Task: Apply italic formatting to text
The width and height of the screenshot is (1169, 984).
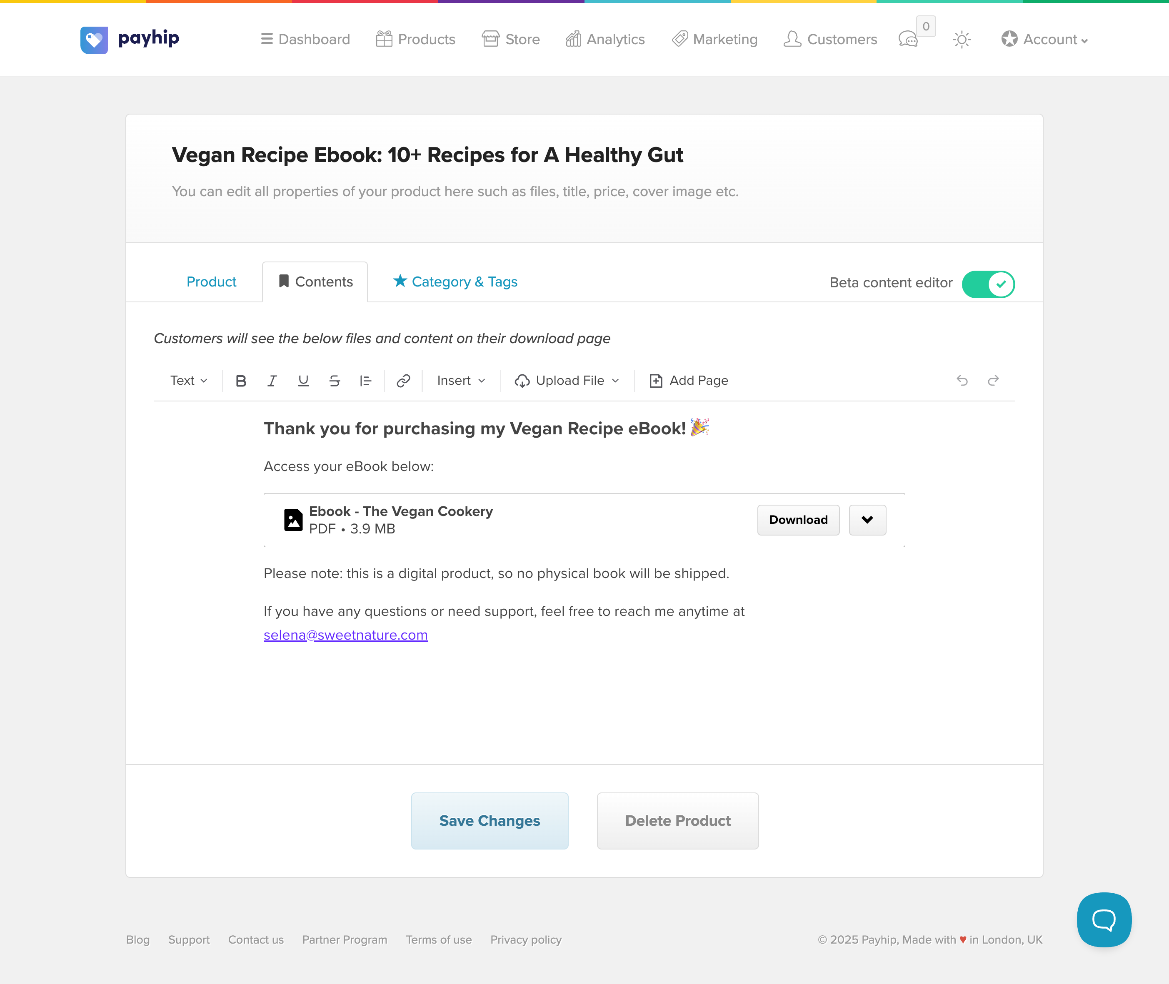Action: click(x=272, y=381)
